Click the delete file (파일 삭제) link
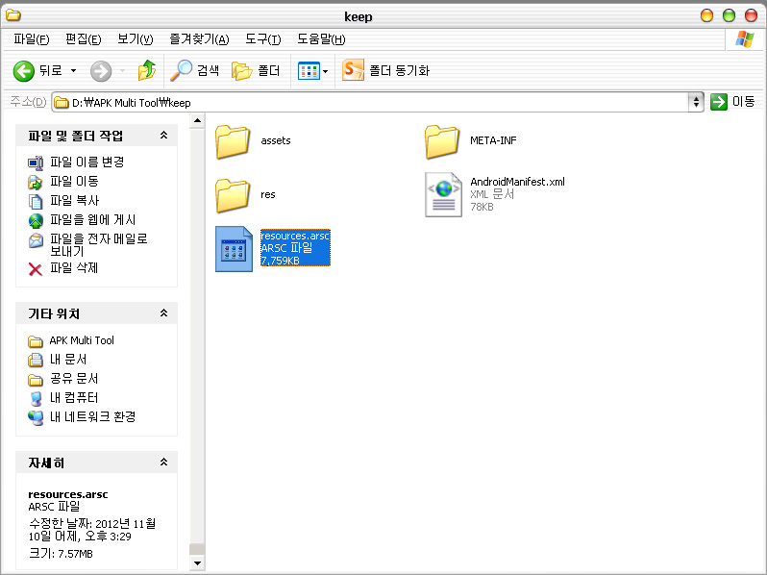This screenshot has width=767, height=575. click(x=73, y=268)
